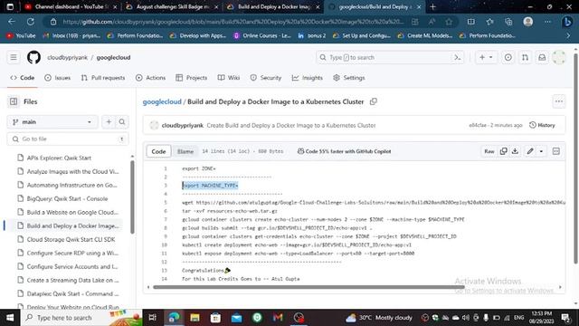Open the command palette icon in search bar
Screen dimensions: 579x326
click(x=457, y=58)
